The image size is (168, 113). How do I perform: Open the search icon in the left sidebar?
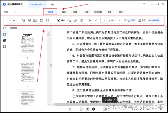pyautogui.click(x=4, y=28)
